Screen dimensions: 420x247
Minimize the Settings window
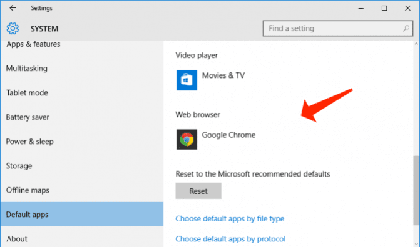[x=361, y=8]
